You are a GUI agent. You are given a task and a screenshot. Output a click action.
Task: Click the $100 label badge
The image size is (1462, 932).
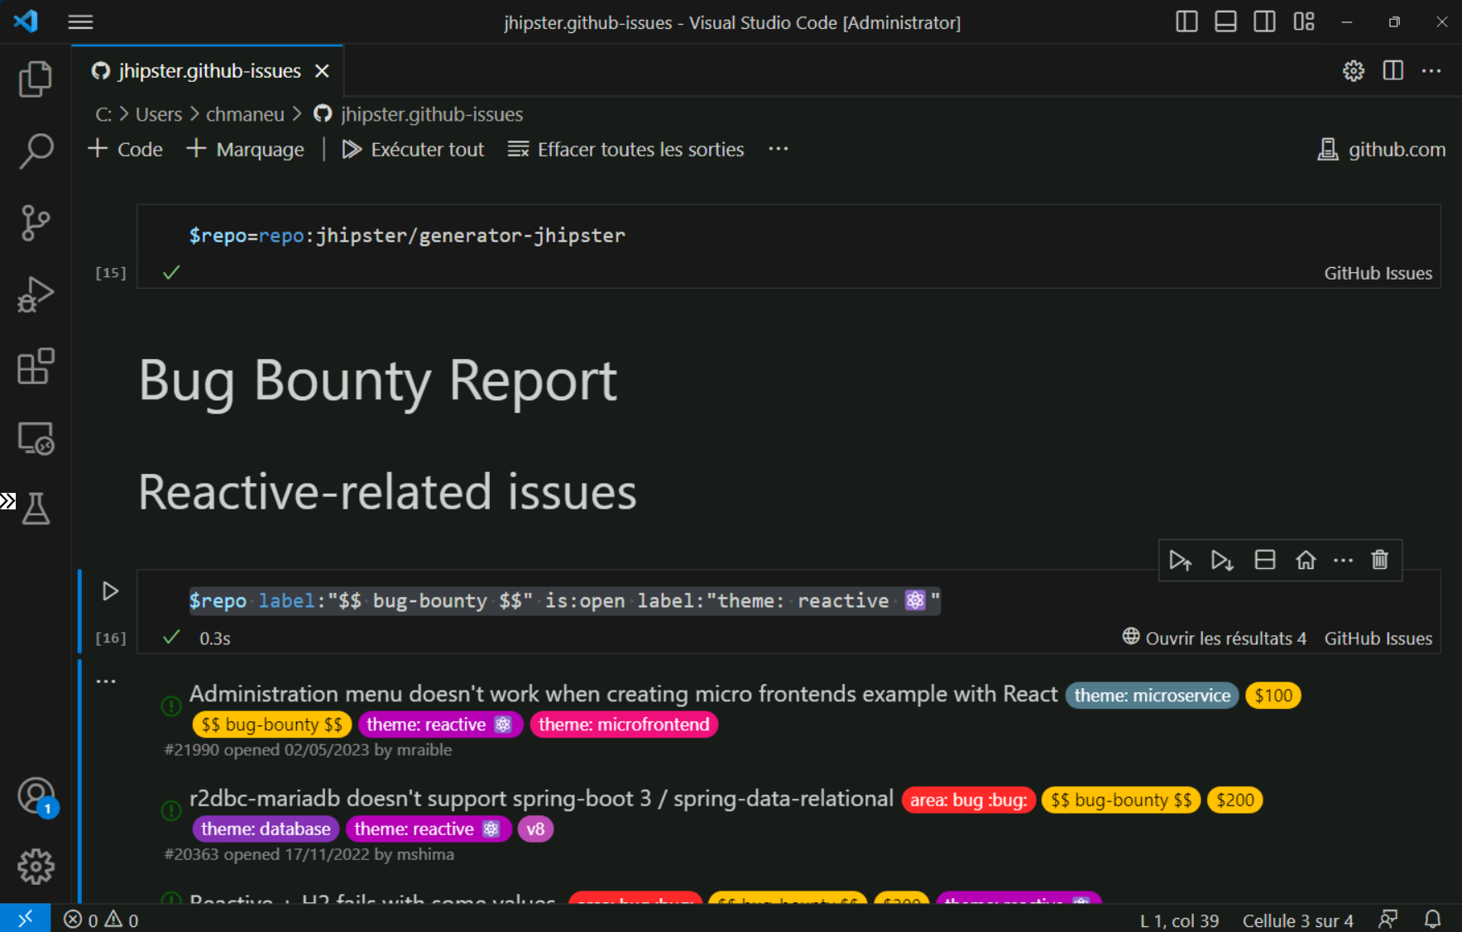(1273, 695)
